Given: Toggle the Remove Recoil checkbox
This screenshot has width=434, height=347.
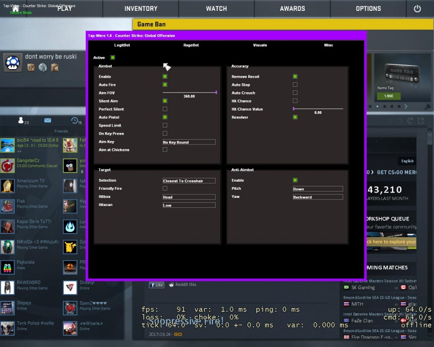Looking at the screenshot, I should [295, 76].
